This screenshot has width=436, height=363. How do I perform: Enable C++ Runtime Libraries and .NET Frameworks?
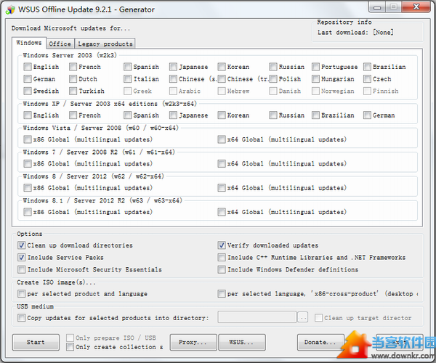click(x=222, y=258)
